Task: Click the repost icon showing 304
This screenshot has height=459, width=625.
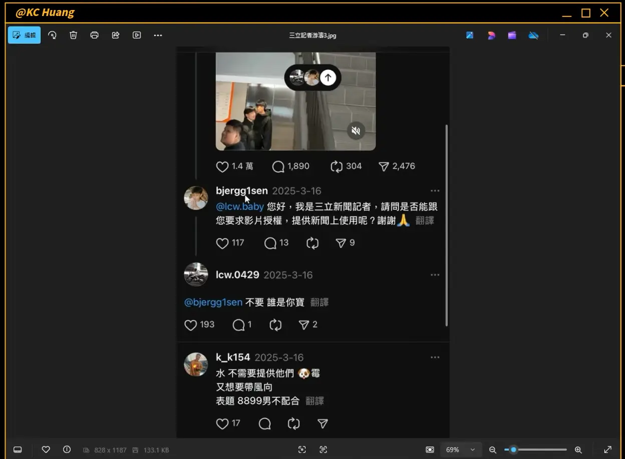Action: tap(336, 166)
